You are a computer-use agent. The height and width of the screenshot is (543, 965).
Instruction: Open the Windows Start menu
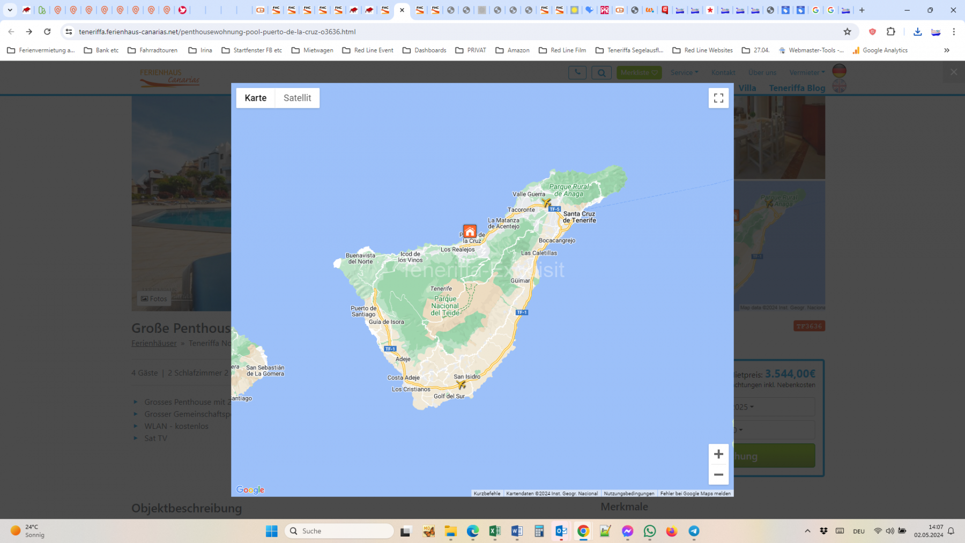pyautogui.click(x=272, y=531)
